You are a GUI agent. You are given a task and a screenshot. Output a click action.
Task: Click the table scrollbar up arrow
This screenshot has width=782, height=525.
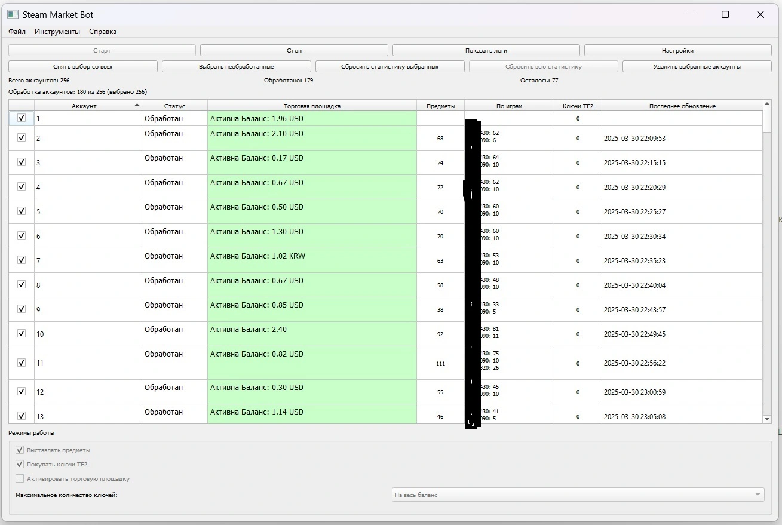point(767,105)
